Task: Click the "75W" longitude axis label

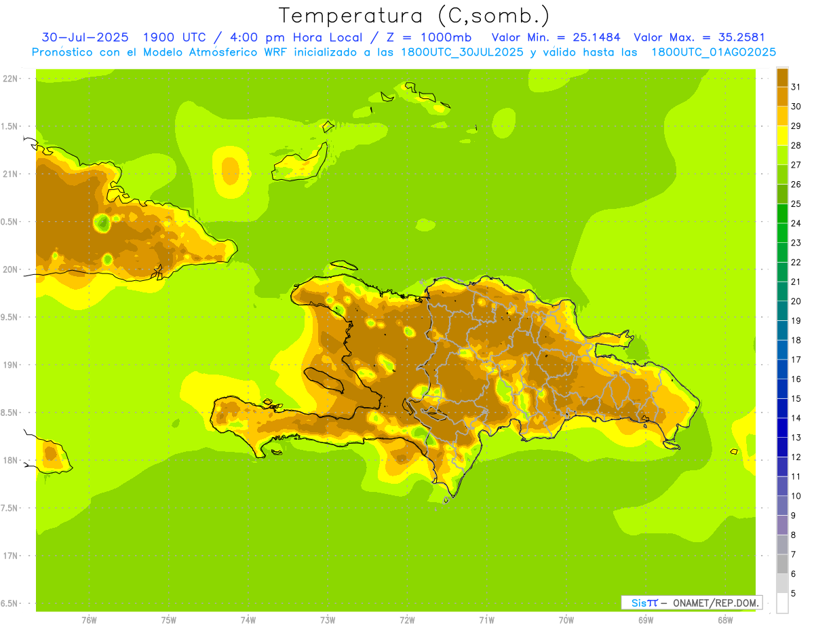Action: 169,620
